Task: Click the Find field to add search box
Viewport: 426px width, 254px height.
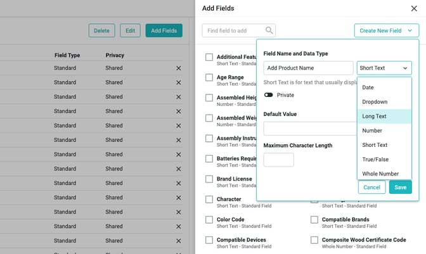Action: [x=233, y=30]
